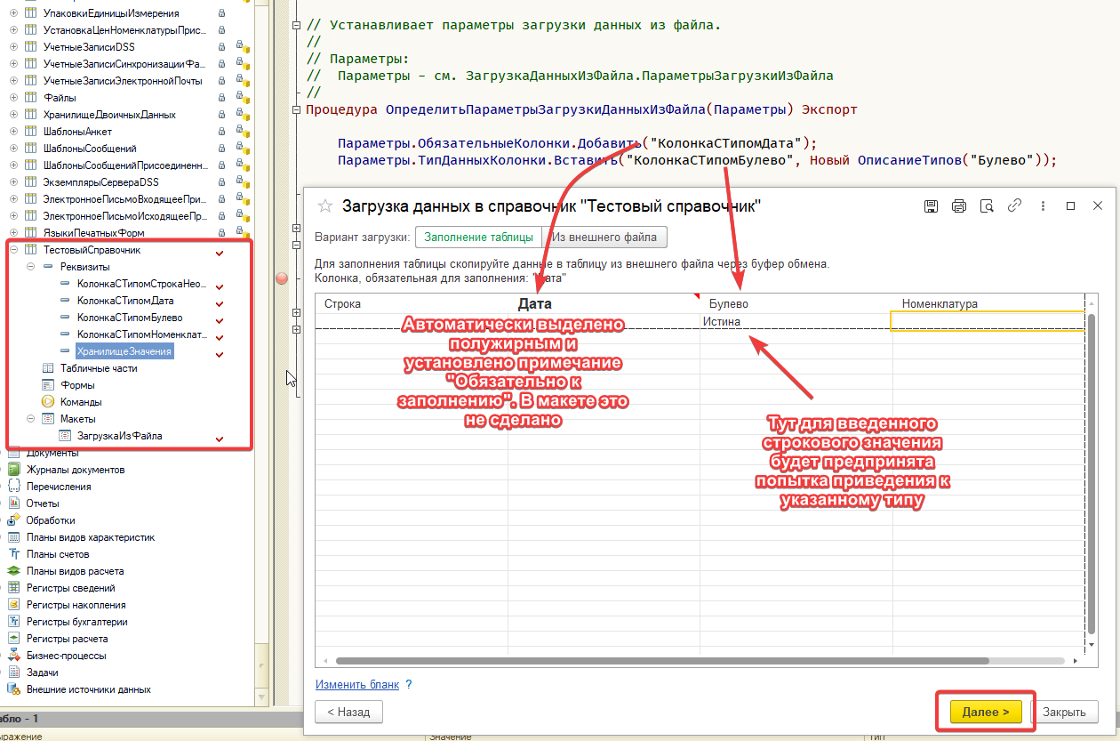Click the table's horizontal scrollbar
Viewport: 1120px width, 741px height.
tap(662, 661)
